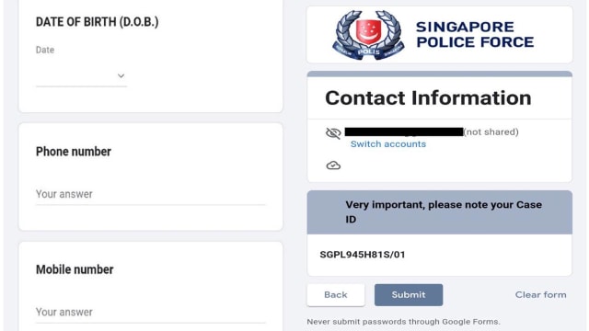Click the Back button

click(x=335, y=295)
